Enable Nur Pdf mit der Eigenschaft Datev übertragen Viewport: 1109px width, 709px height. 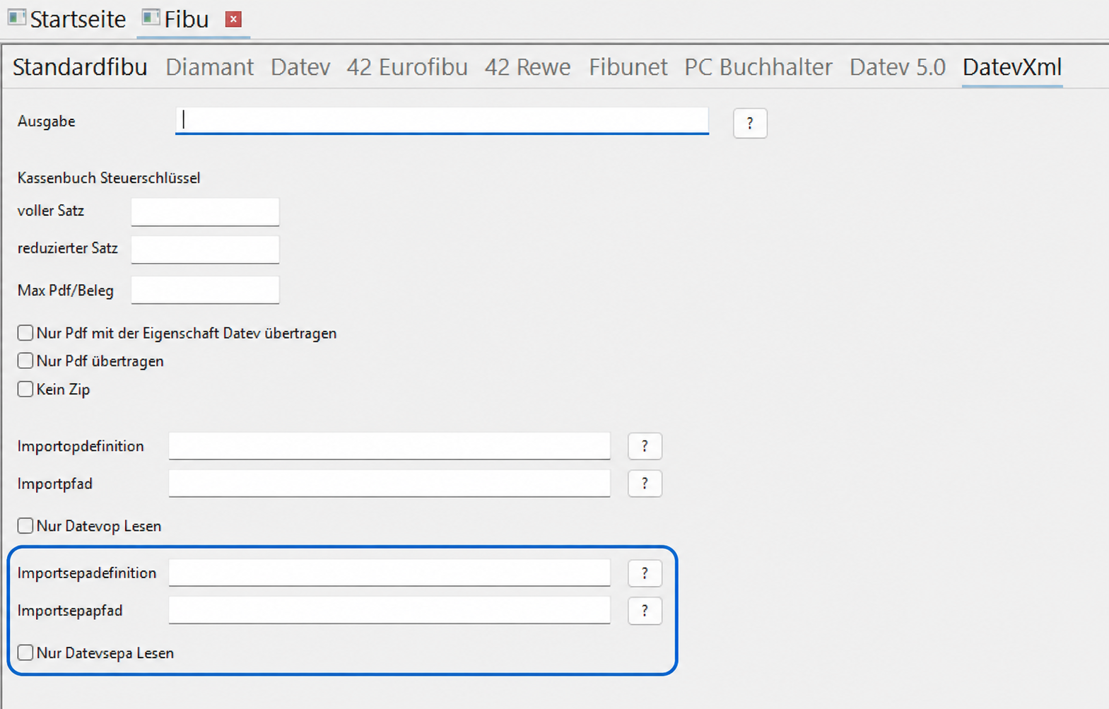pyautogui.click(x=25, y=333)
